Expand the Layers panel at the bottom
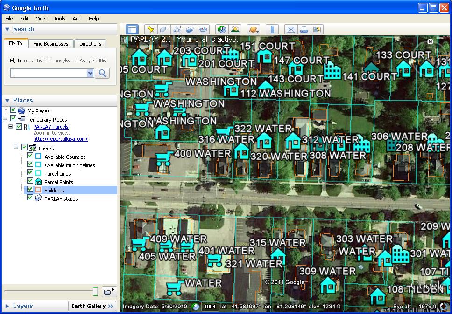This screenshot has height=314, width=452. [7, 306]
